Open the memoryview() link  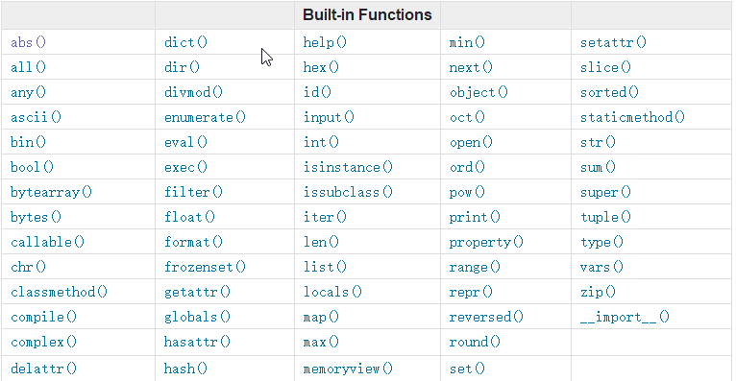click(348, 369)
